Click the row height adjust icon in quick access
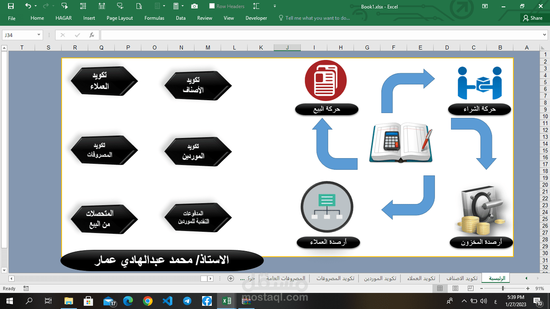 pyautogui.click(x=83, y=6)
